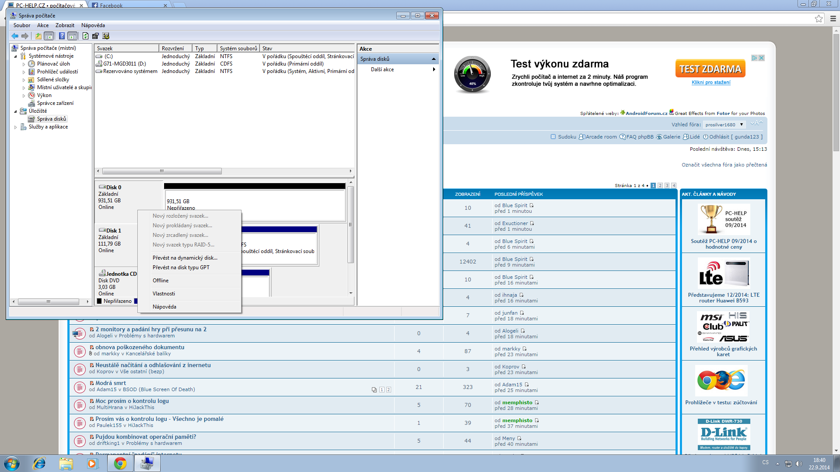Click the TEST ZDARMA orange button
Screen dimensions: 840x472
(710, 69)
